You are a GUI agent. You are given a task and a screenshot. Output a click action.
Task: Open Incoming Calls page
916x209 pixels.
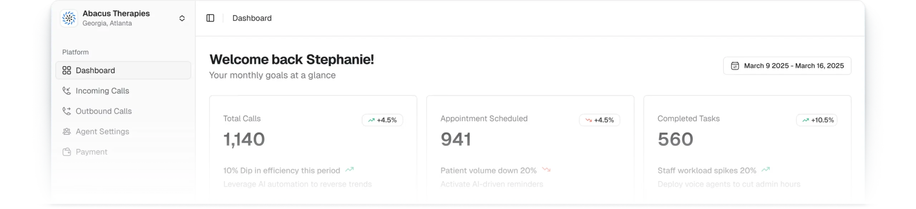[x=102, y=91]
